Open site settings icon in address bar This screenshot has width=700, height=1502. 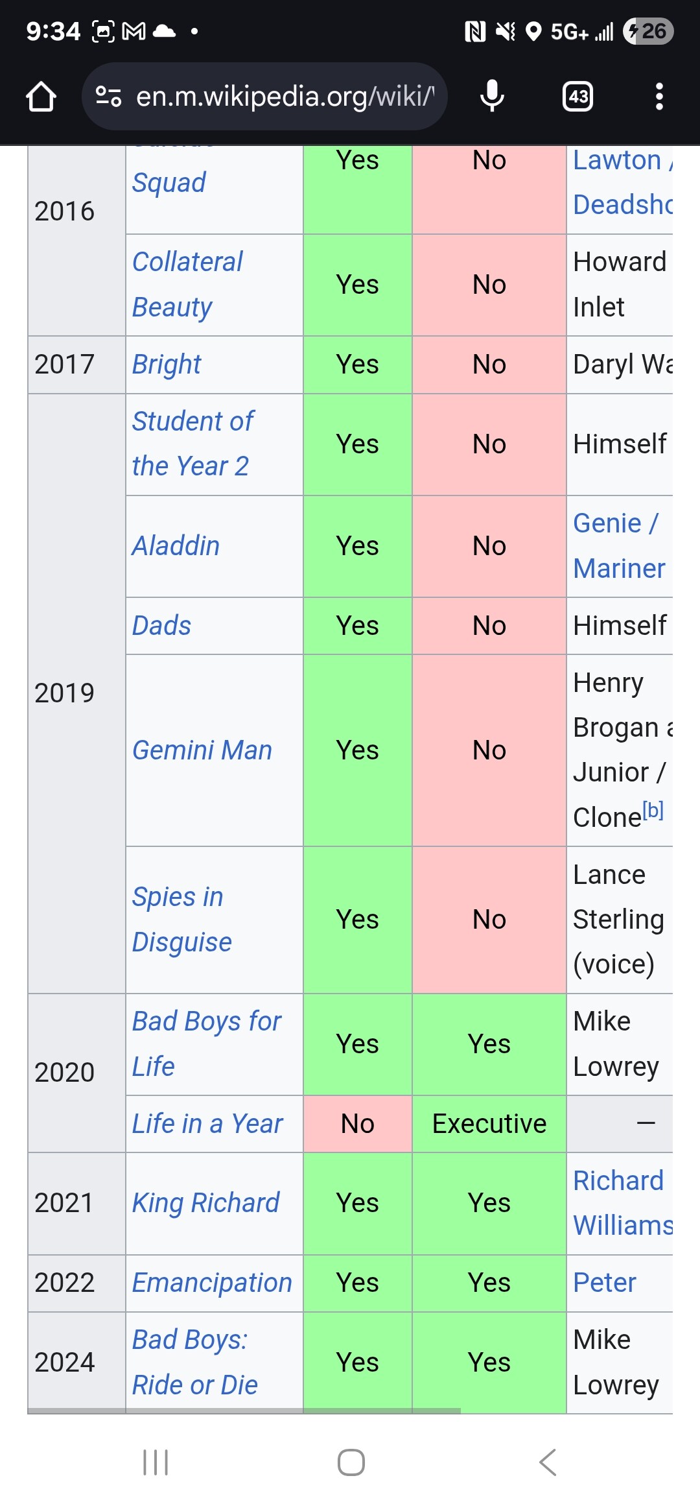(108, 97)
